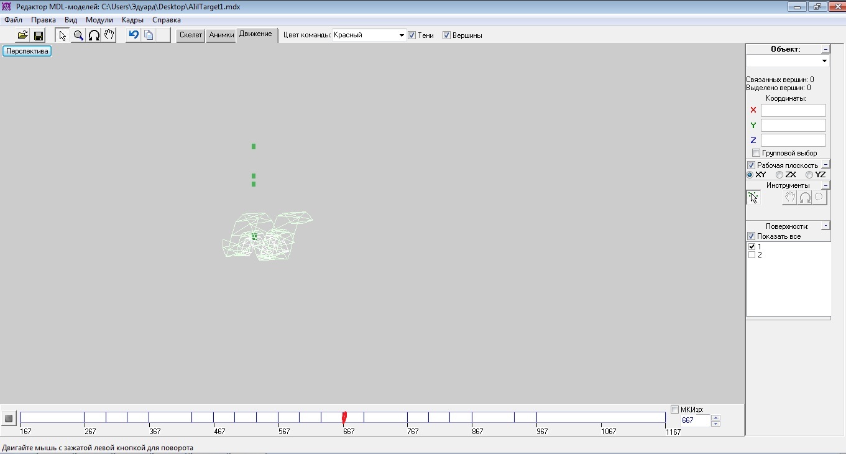Click the MDL editor icon in the title bar
This screenshot has height=454, width=846.
pyautogui.click(x=7, y=7)
